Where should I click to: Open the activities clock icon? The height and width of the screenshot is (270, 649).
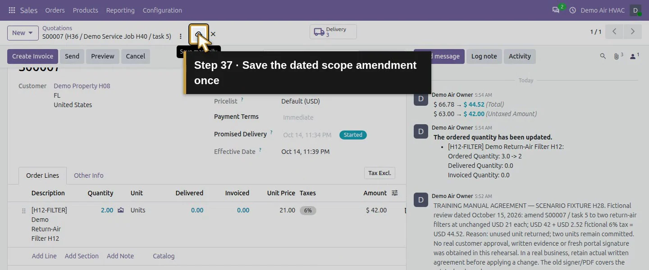click(x=573, y=10)
